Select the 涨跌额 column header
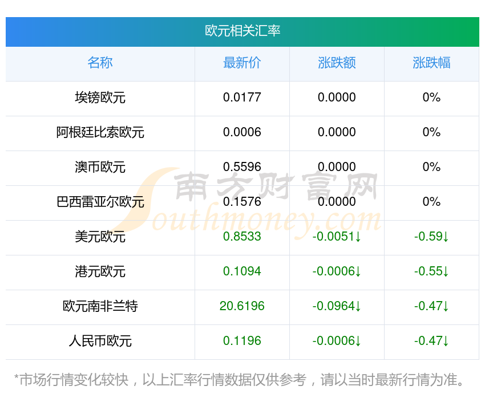 [337, 63]
